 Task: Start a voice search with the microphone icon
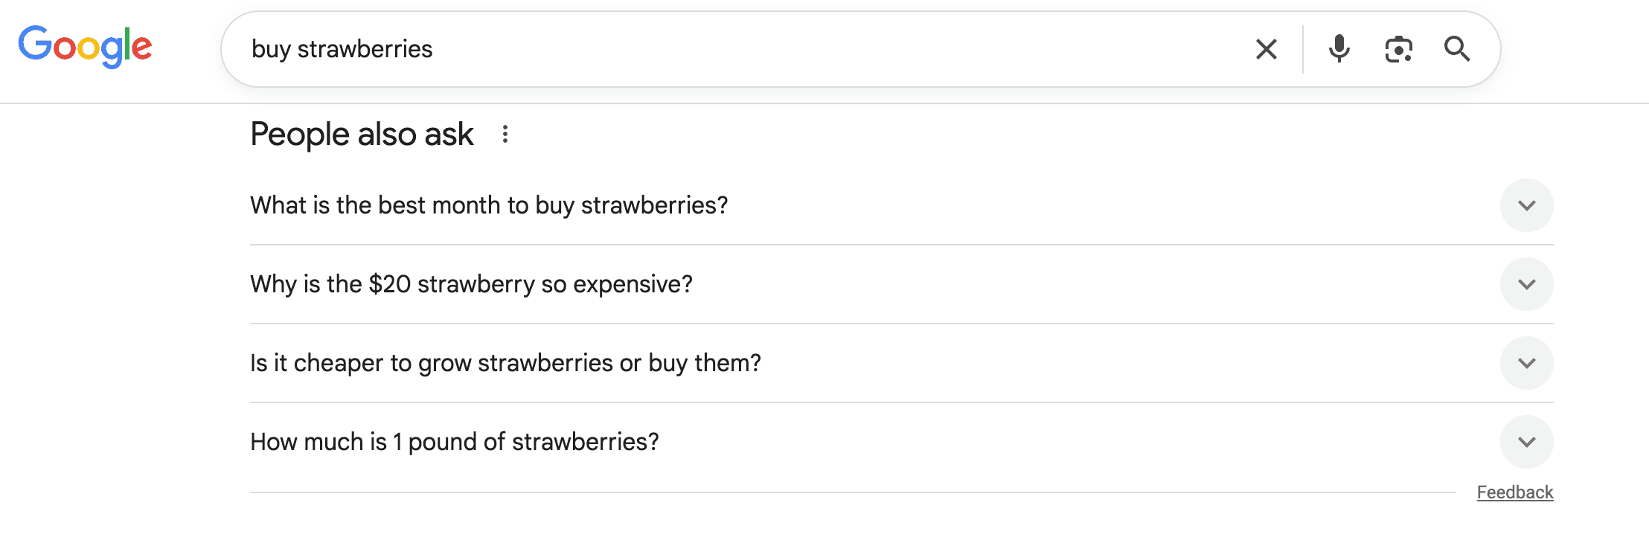1339,49
